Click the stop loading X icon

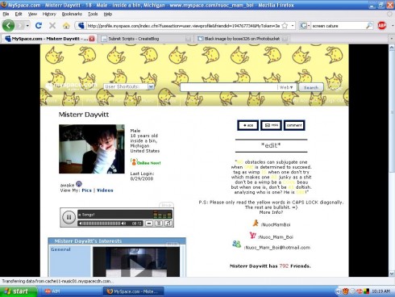(x=52, y=26)
